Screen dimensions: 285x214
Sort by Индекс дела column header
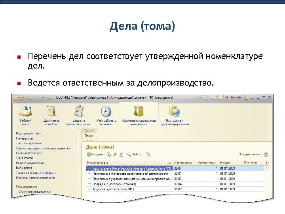tap(185, 163)
